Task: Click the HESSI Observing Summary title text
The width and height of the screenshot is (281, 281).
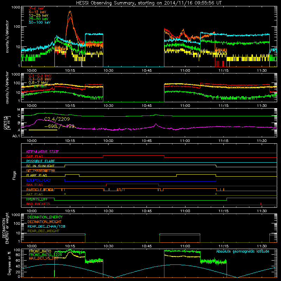Action: [x=149, y=3]
